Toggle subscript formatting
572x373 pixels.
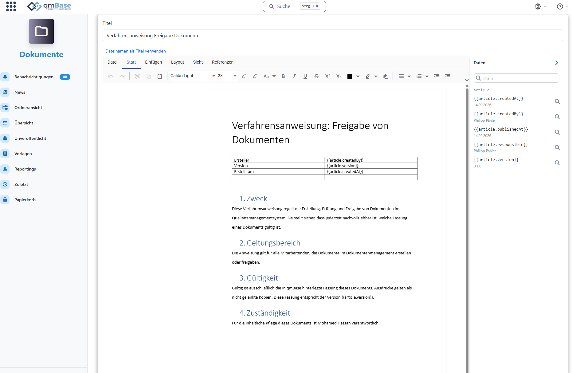pos(339,76)
